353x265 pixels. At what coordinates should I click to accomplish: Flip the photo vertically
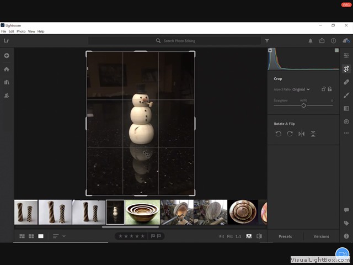point(313,134)
